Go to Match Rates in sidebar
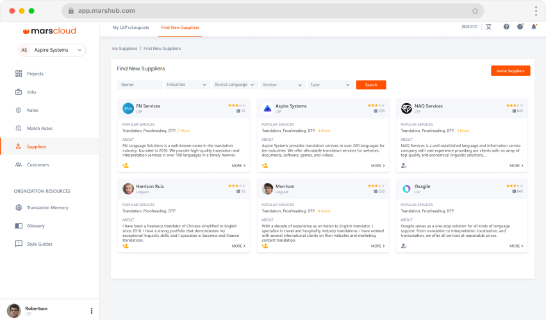This screenshot has width=546, height=320. tap(39, 128)
